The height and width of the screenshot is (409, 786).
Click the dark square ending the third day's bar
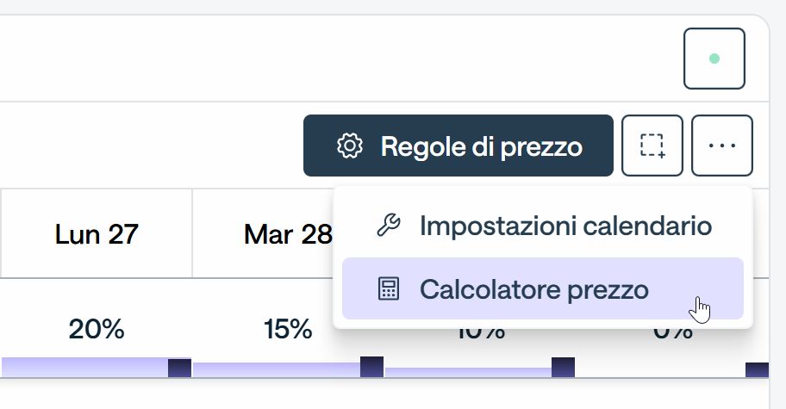(563, 368)
